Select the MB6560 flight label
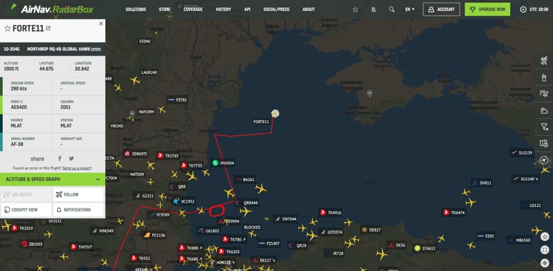 click(x=520, y=240)
